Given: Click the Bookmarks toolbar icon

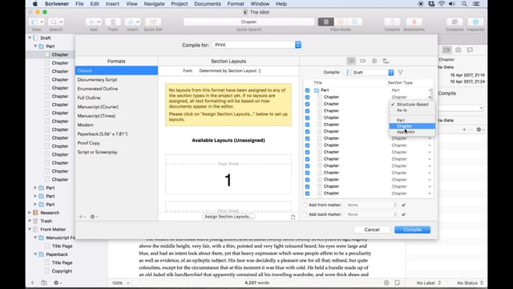Looking at the screenshot, I should click(414, 22).
